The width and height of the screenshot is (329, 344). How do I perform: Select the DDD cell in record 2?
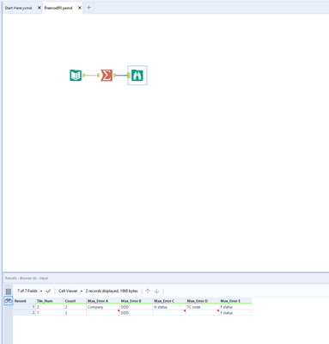pos(137,313)
